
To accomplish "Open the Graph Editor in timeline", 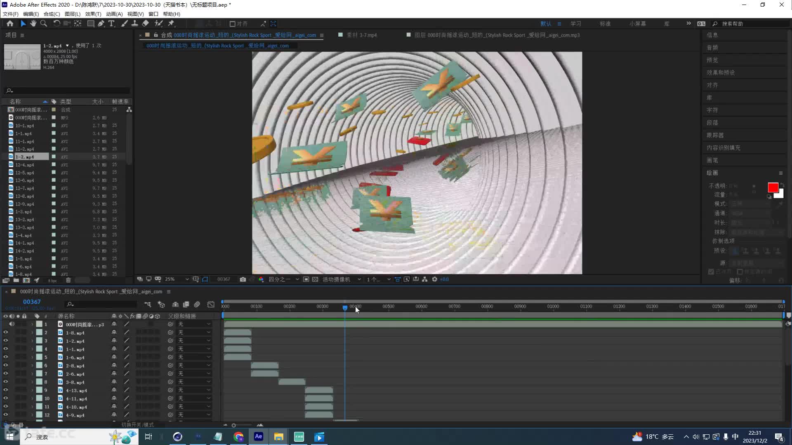I will coord(211,304).
